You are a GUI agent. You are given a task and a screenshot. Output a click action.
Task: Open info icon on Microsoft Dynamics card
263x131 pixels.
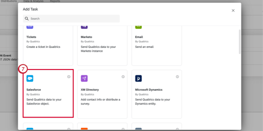click(x=177, y=77)
